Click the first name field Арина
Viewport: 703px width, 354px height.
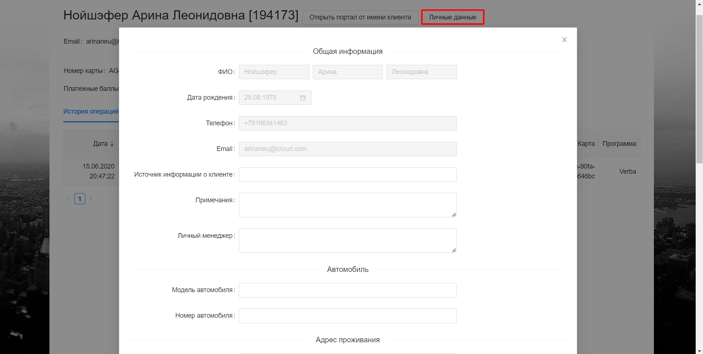tap(347, 72)
